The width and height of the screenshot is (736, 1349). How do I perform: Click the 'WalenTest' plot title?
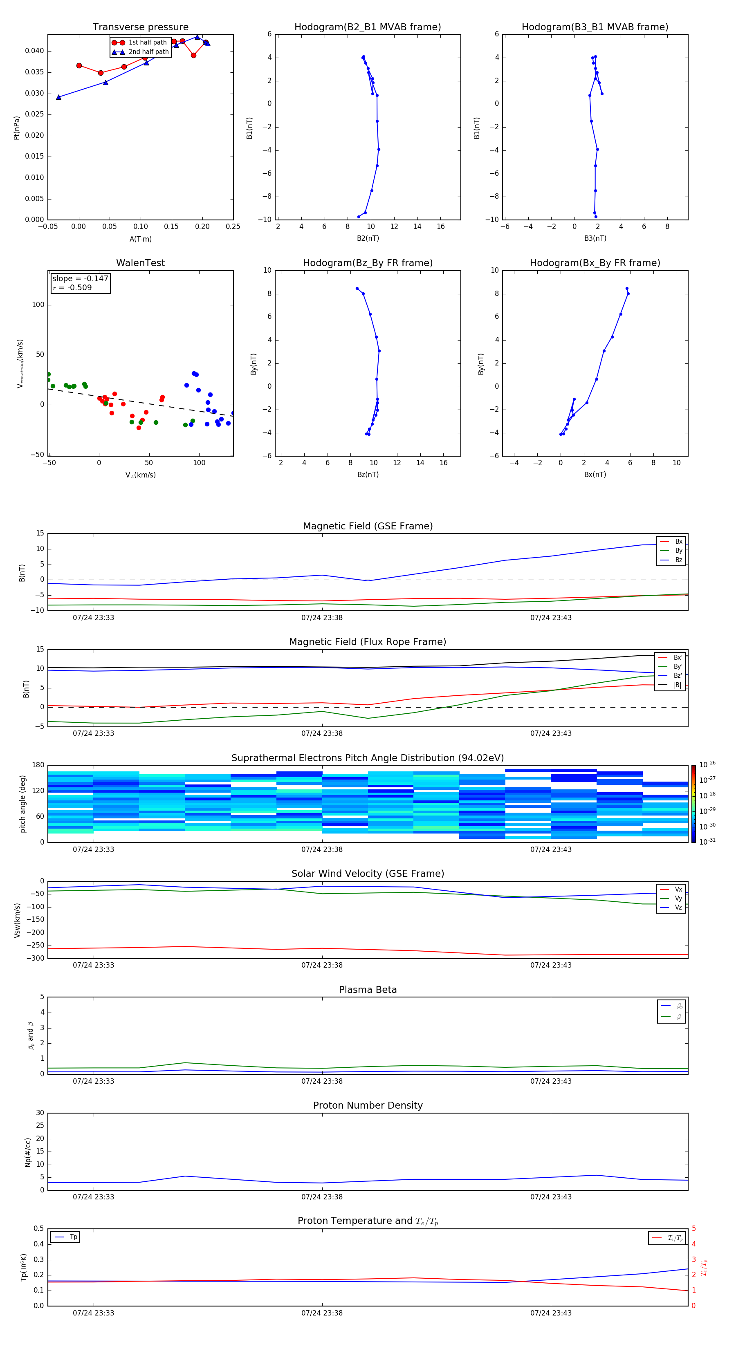click(140, 263)
